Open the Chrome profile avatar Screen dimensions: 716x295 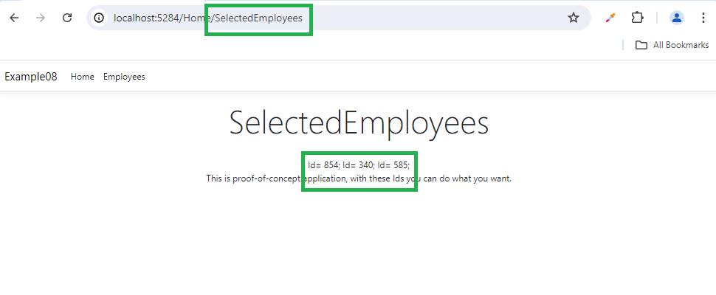coord(676,18)
